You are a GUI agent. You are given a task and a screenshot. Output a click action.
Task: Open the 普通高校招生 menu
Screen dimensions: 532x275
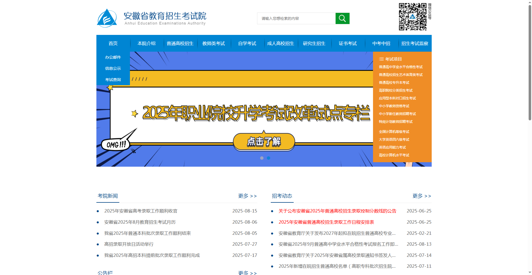(x=180, y=43)
